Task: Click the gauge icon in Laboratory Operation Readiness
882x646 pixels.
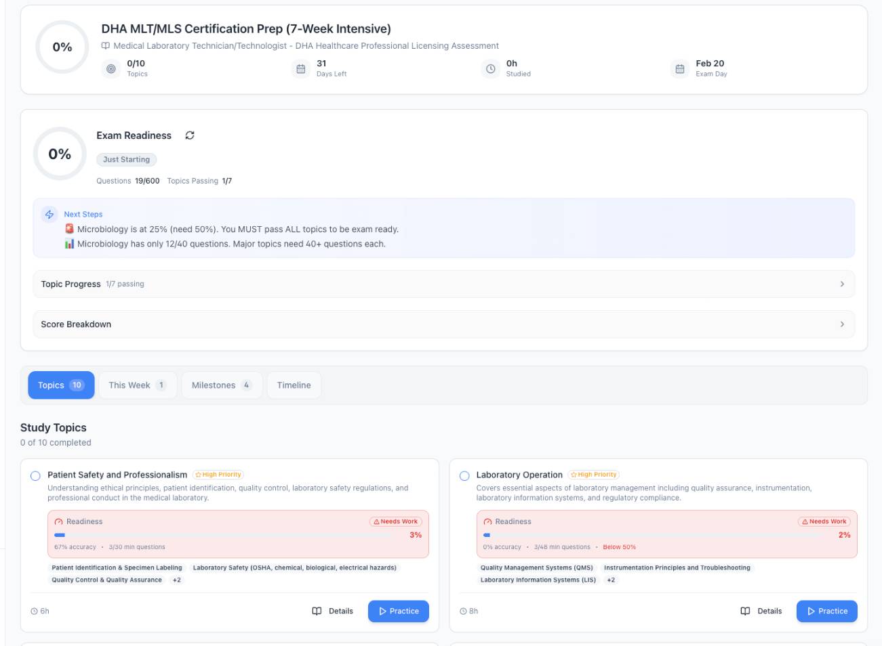Action: click(487, 522)
